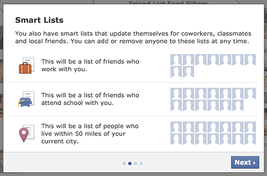Screen dimensions: 267x176
Task: Click first second-row avatar in coworkers list
Action: (x=176, y=72)
